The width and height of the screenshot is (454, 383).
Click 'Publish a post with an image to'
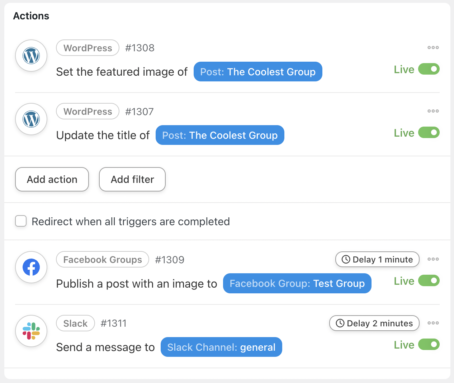coord(137,284)
